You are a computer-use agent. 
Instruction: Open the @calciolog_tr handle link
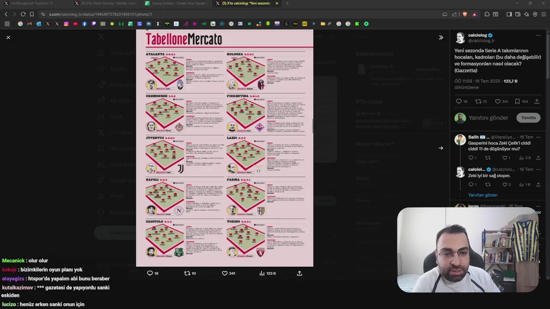click(x=481, y=41)
